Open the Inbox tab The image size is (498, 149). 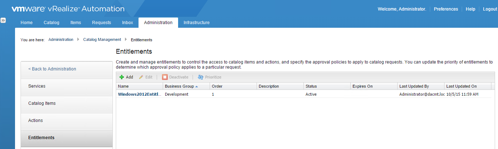click(x=128, y=23)
